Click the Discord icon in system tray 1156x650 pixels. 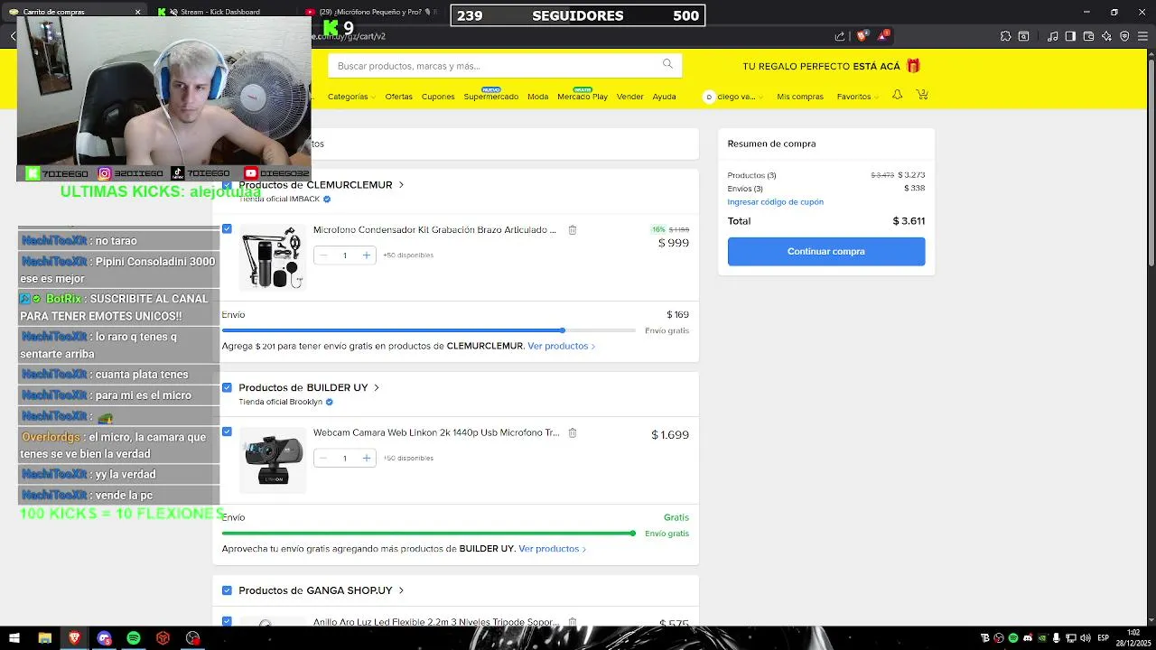1027,638
